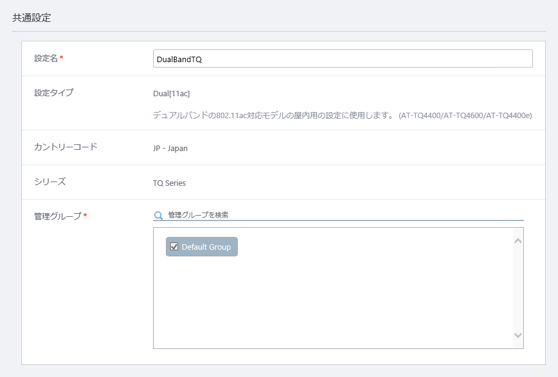The height and width of the screenshot is (377, 558).
Task: Click the 設定タイプ label
Action: pos(54,93)
